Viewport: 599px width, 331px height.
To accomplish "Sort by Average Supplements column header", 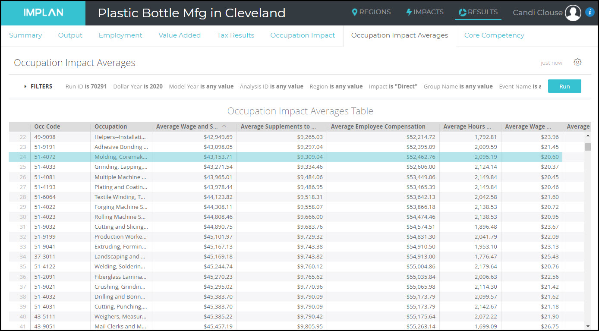I will point(281,126).
